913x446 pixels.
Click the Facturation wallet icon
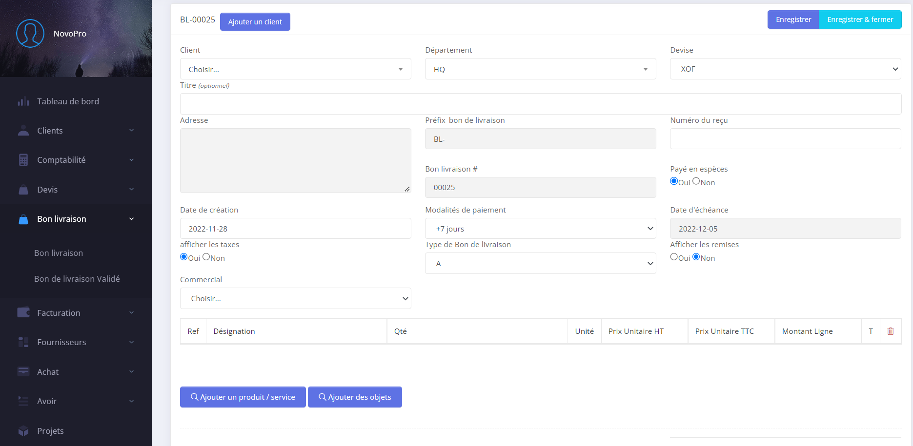[x=23, y=312]
